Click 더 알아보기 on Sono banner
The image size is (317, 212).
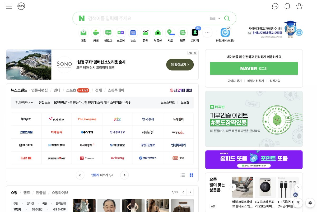coord(180,64)
